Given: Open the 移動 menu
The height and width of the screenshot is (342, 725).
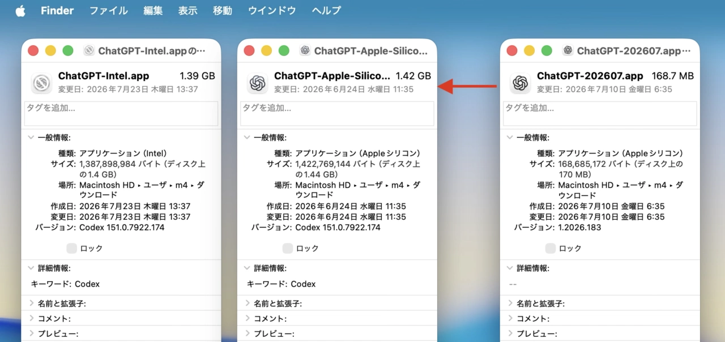Looking at the screenshot, I should click(x=223, y=11).
